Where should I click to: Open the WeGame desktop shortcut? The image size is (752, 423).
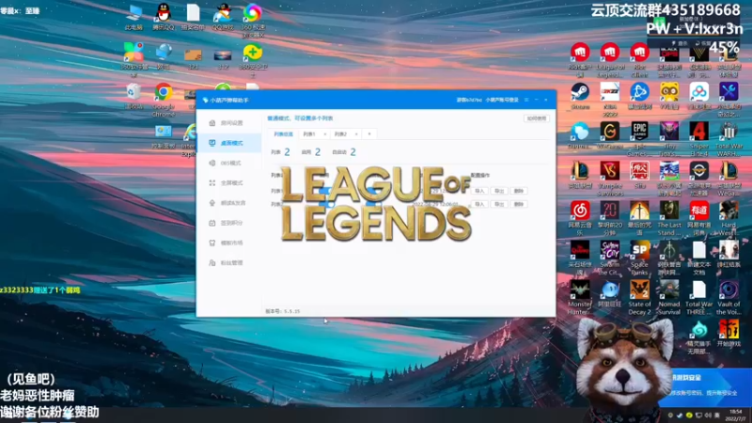[609, 135]
